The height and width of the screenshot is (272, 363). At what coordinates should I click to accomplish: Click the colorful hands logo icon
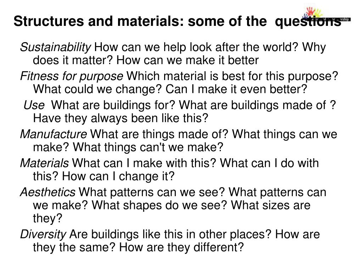pyautogui.click(x=313, y=12)
